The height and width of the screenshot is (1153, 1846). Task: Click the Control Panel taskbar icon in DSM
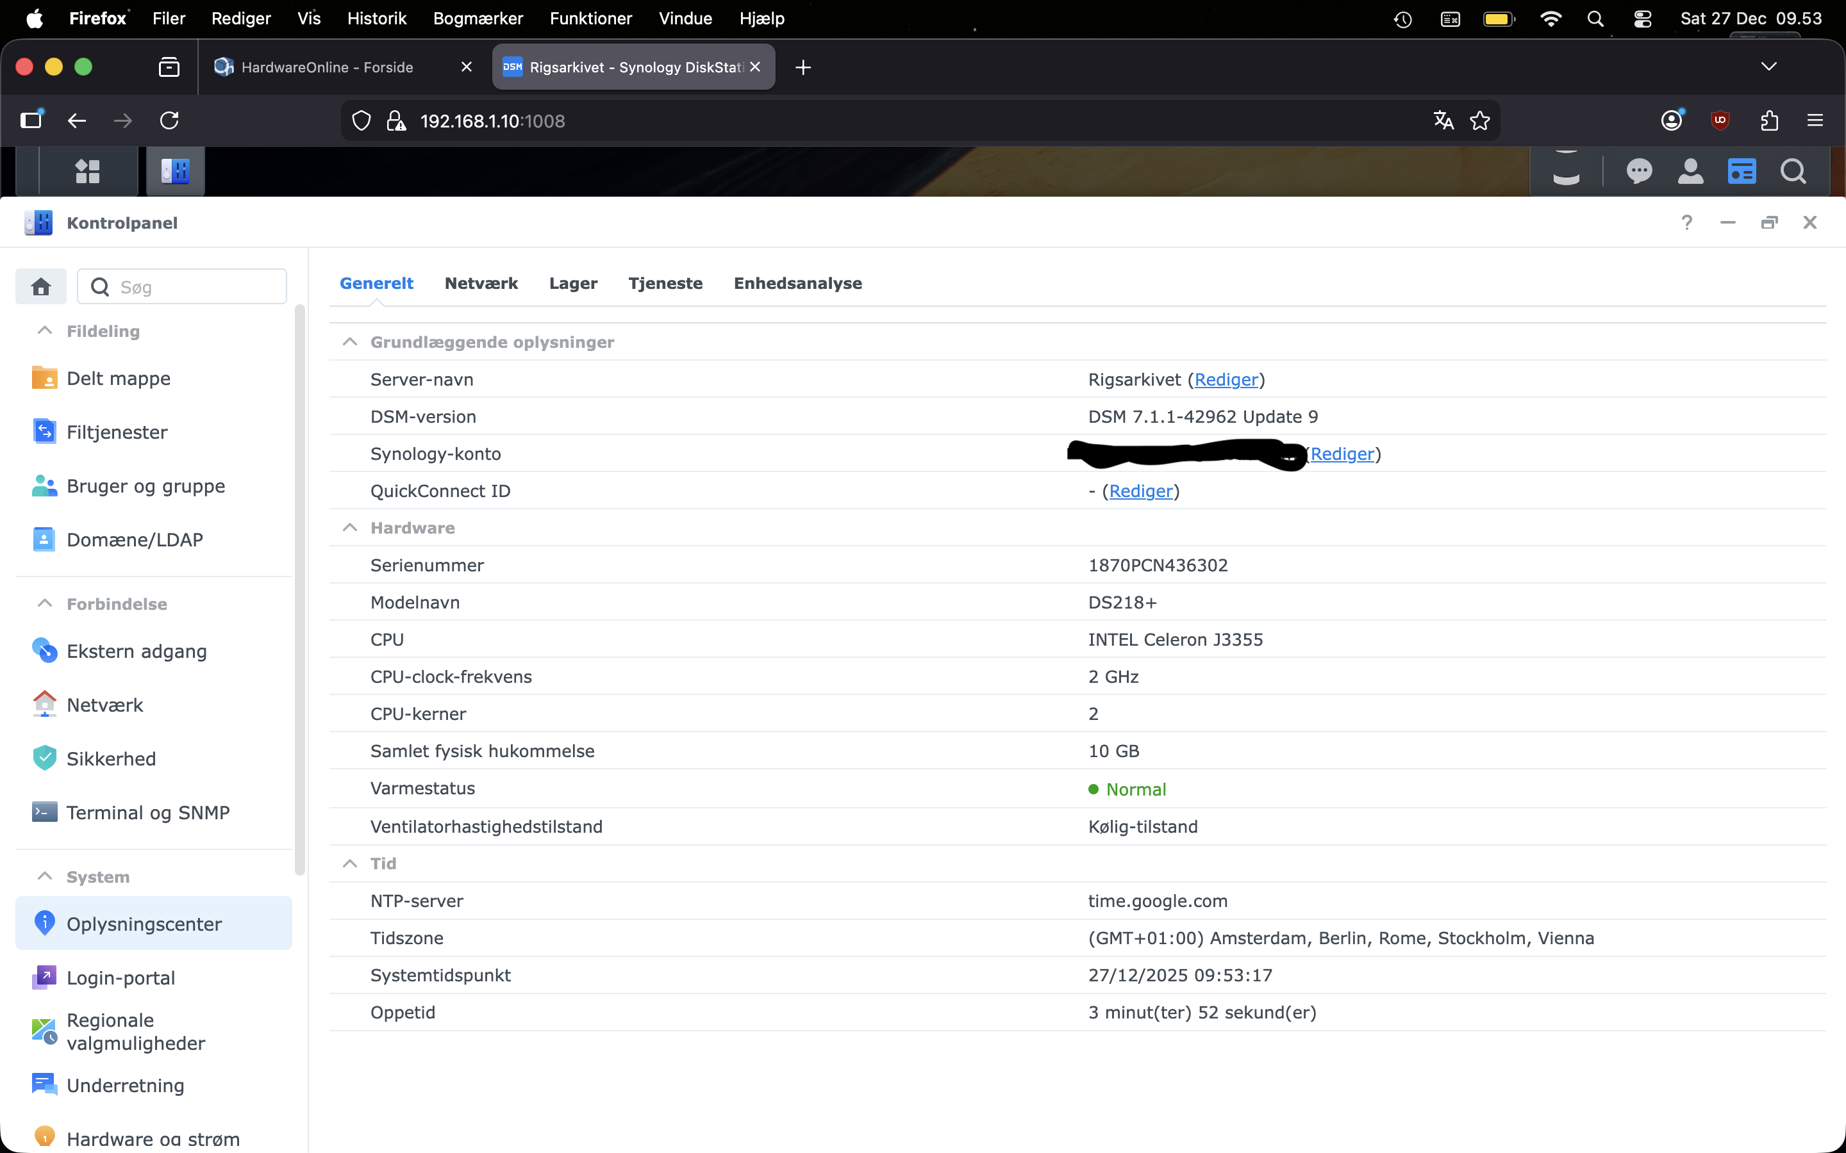tap(176, 171)
